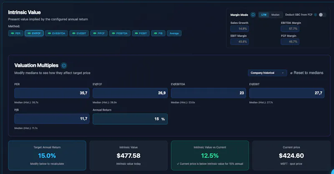Switch margin mode to Median

275,15
